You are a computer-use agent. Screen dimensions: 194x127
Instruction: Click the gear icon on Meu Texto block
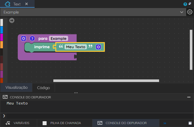coord(98,47)
